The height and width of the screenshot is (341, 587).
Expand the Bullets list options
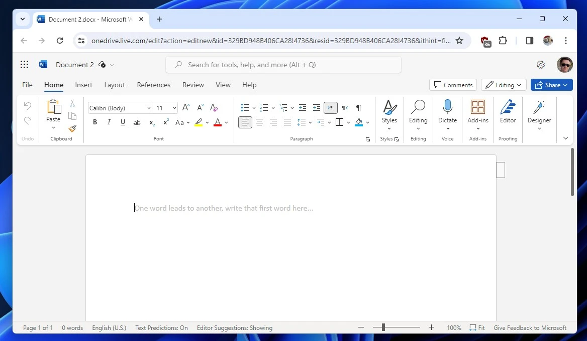click(x=253, y=107)
